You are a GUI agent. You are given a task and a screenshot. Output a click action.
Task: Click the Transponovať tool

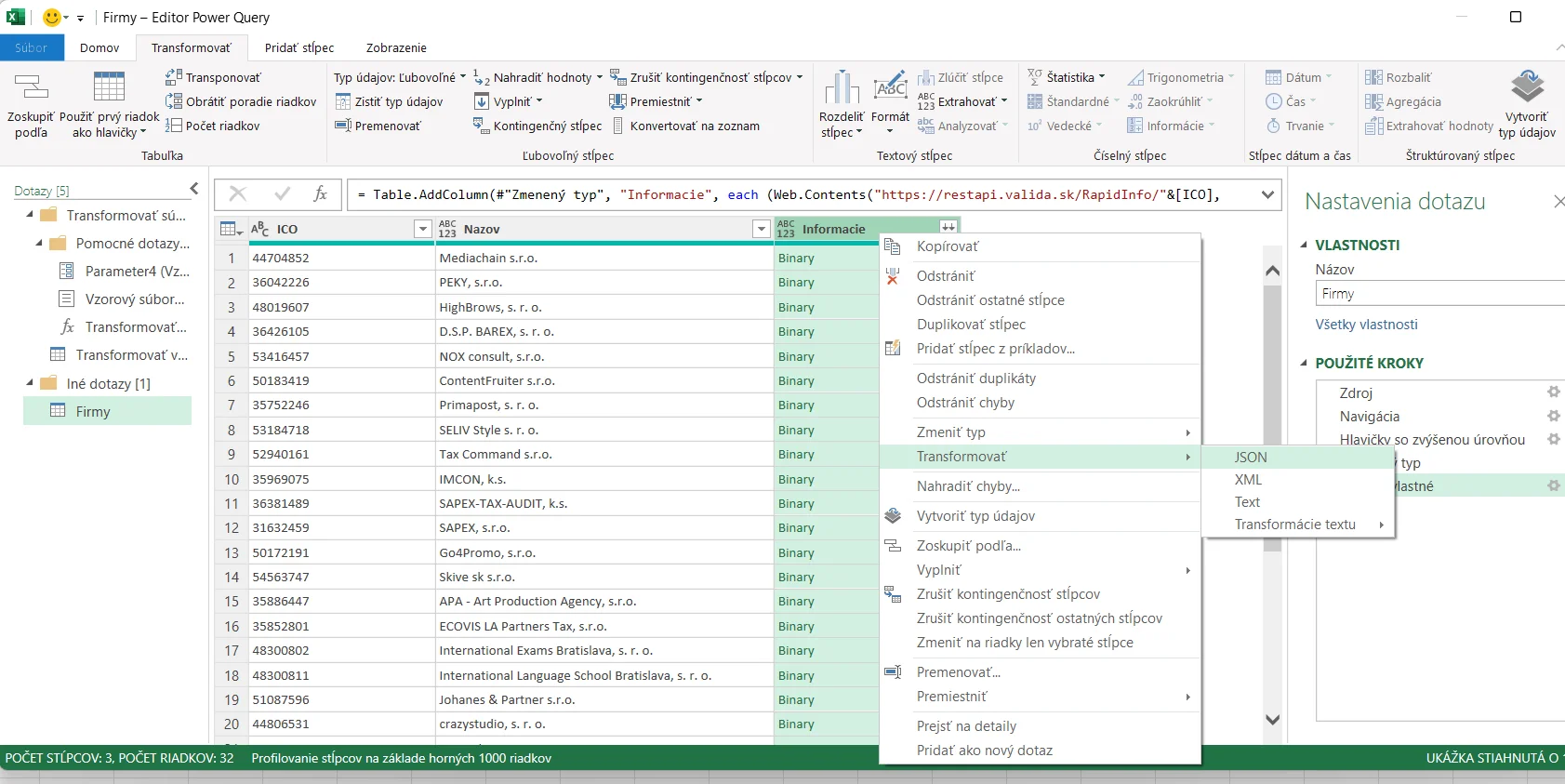tap(213, 77)
